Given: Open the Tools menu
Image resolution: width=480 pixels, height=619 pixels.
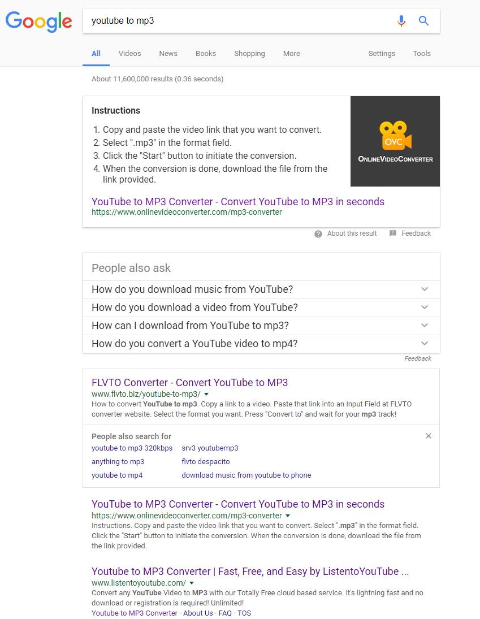Looking at the screenshot, I should (422, 54).
